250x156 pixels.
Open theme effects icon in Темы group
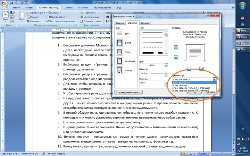click(12, 21)
